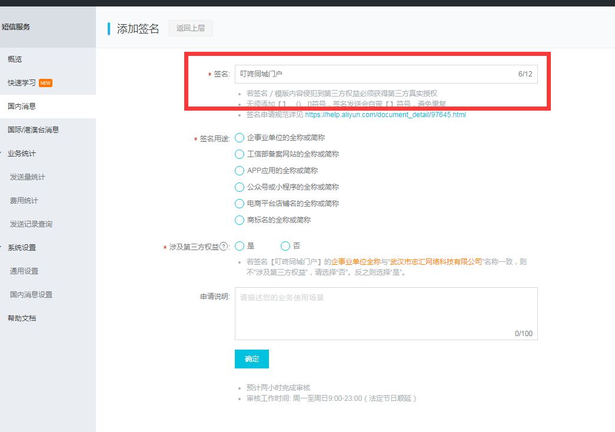Select 是 for third-party rights
This screenshot has width=615, height=432.
tap(240, 246)
